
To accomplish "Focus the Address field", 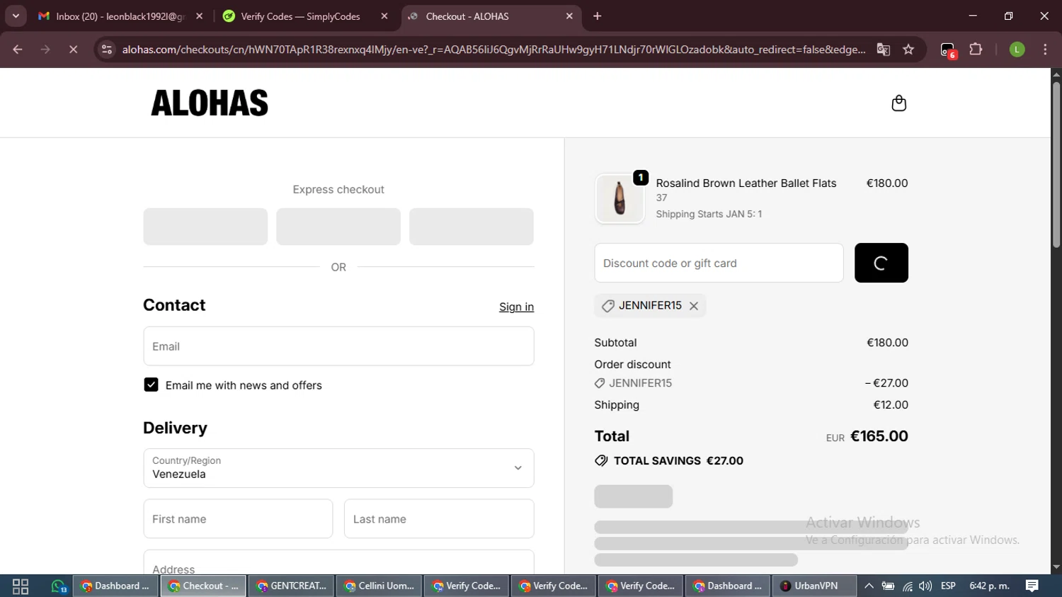I will pos(338,562).
